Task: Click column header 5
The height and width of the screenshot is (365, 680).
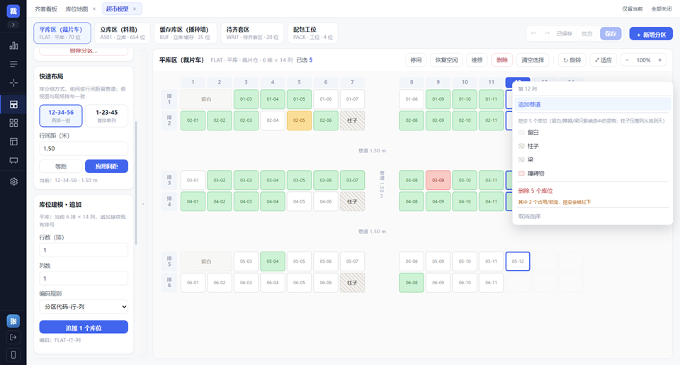Action: 299,82
